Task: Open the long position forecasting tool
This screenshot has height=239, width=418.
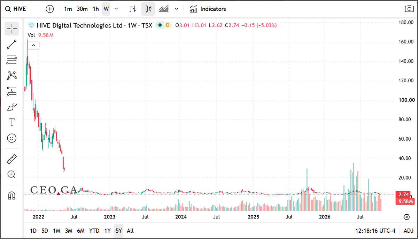Action: pos(12,91)
